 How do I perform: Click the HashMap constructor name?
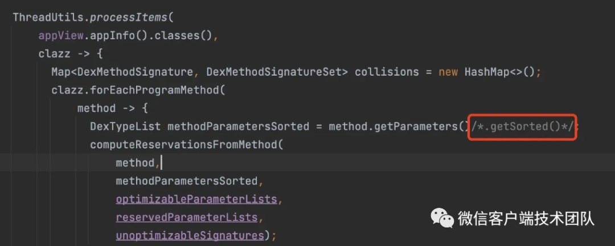point(485,72)
